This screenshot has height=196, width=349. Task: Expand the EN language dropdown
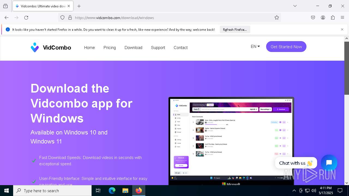point(255,47)
